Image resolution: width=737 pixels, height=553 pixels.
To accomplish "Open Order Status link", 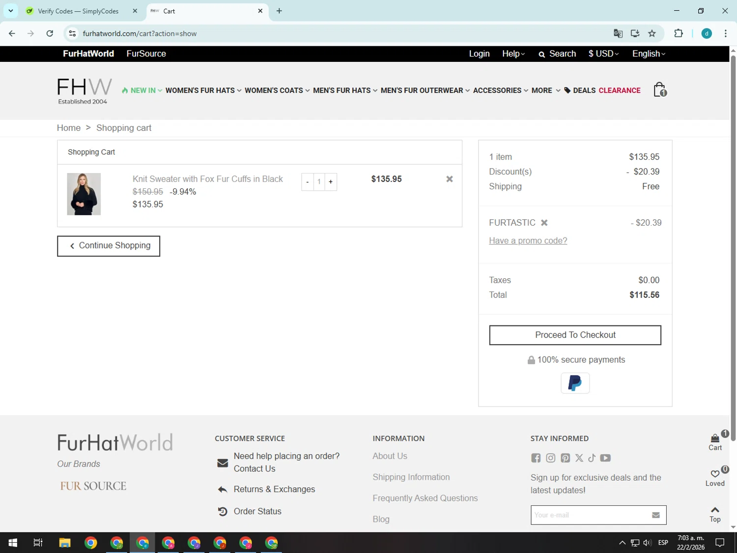I will 257,512.
